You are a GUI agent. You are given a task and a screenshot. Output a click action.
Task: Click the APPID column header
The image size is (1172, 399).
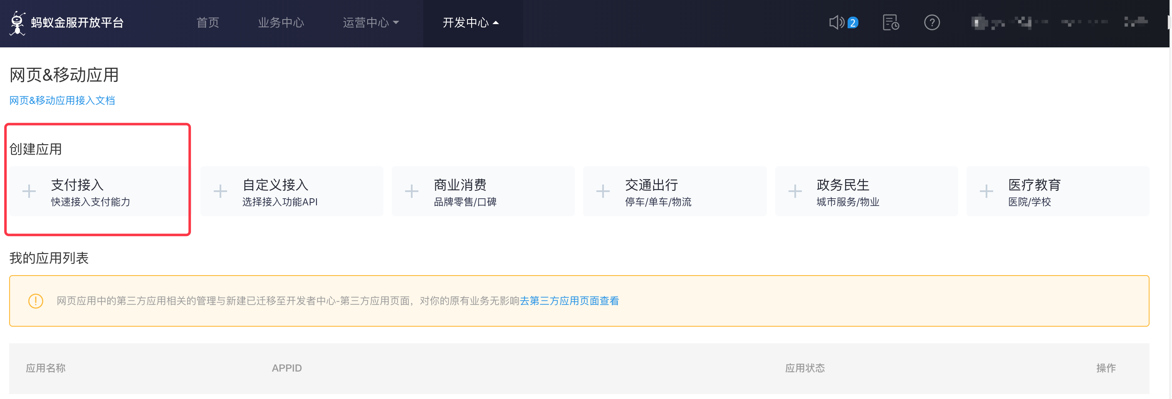pos(287,368)
